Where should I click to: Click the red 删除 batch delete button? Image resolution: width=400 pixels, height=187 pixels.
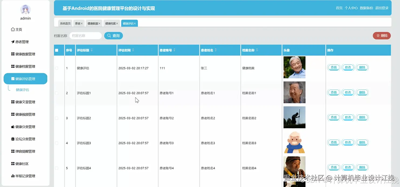(382, 36)
